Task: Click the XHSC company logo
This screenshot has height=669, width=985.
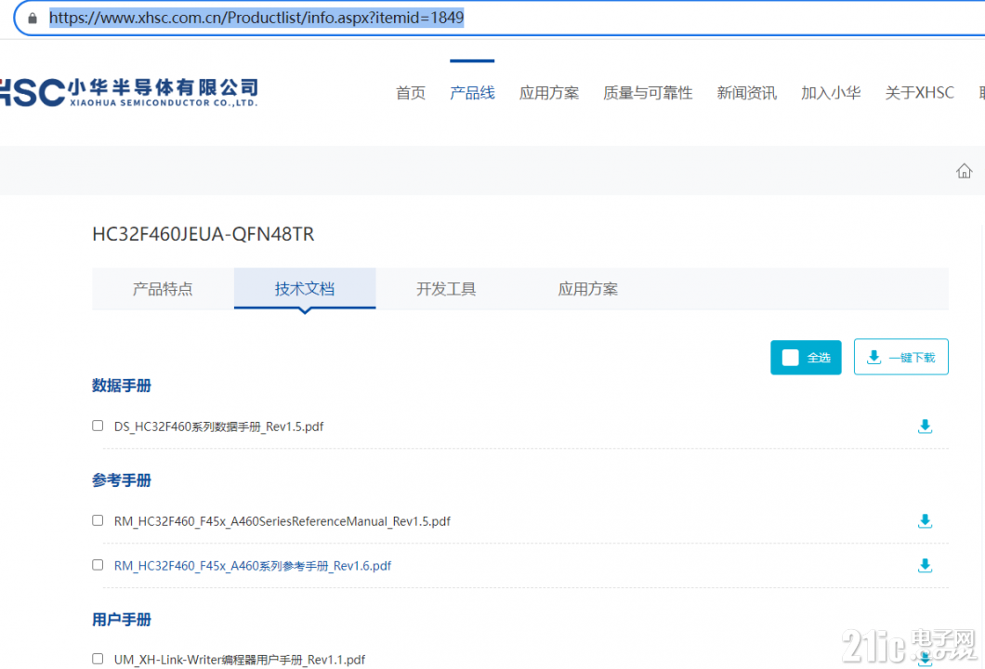Action: [129, 93]
